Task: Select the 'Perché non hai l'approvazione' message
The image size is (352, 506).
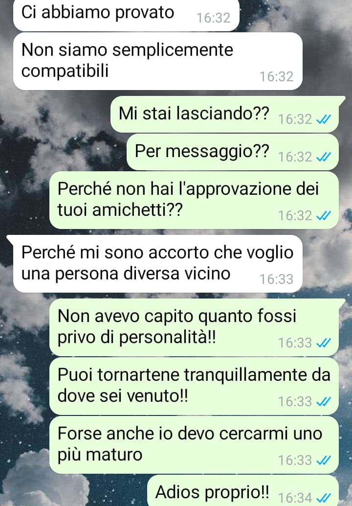Action: coord(194,200)
